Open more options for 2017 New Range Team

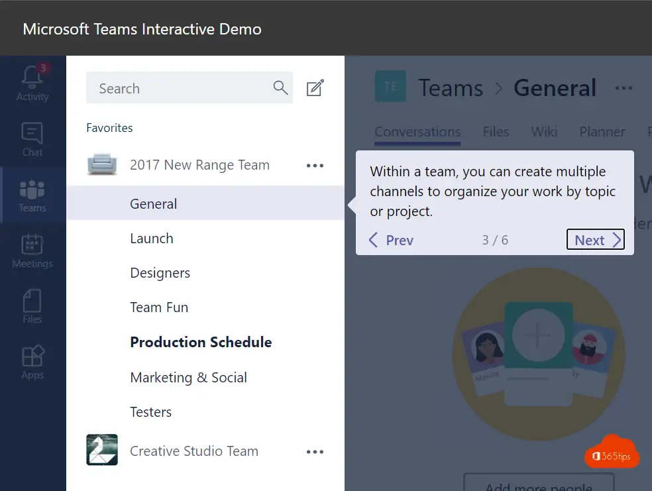[315, 166]
